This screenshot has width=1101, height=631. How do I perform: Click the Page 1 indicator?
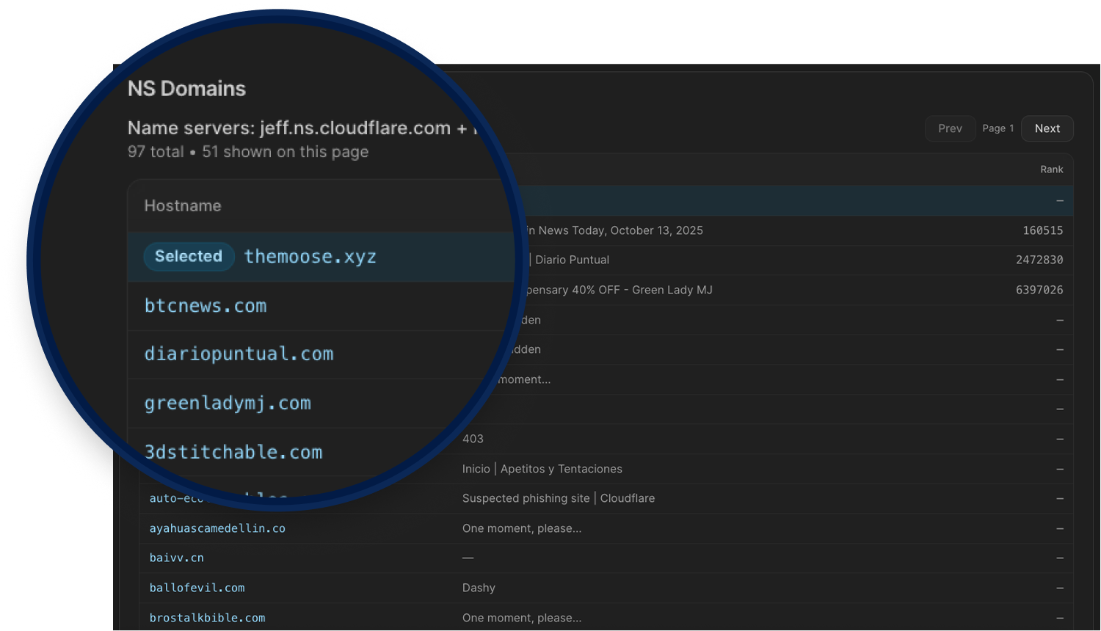(998, 128)
